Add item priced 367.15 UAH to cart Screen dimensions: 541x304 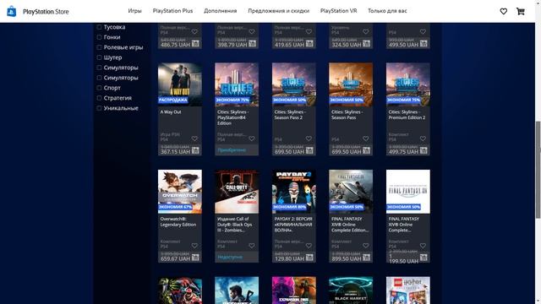click(x=195, y=150)
